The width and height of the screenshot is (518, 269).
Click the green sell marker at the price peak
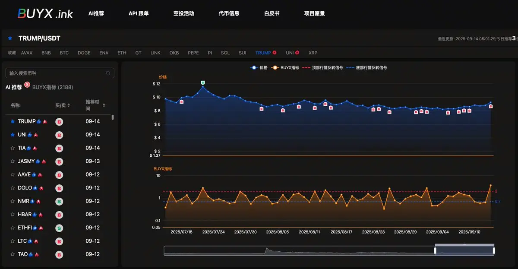coord(203,82)
